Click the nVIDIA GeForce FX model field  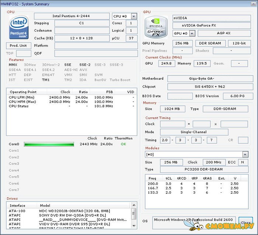(x=212, y=25)
